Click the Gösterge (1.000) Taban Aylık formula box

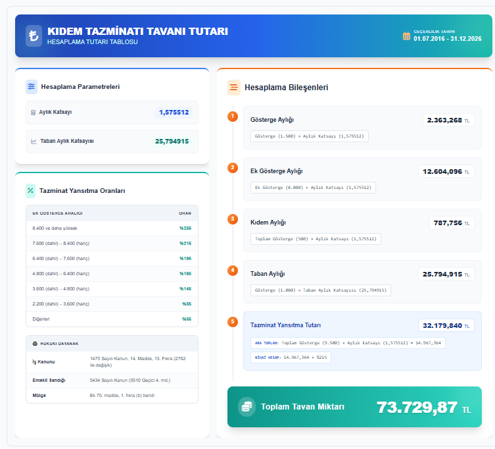[321, 290]
